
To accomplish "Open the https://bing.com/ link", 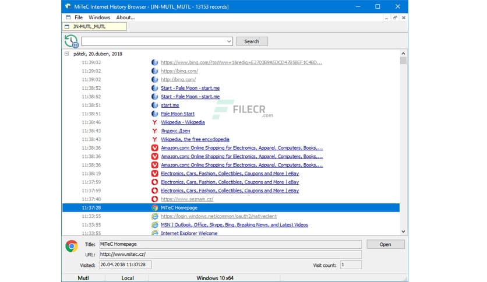I will tap(179, 71).
